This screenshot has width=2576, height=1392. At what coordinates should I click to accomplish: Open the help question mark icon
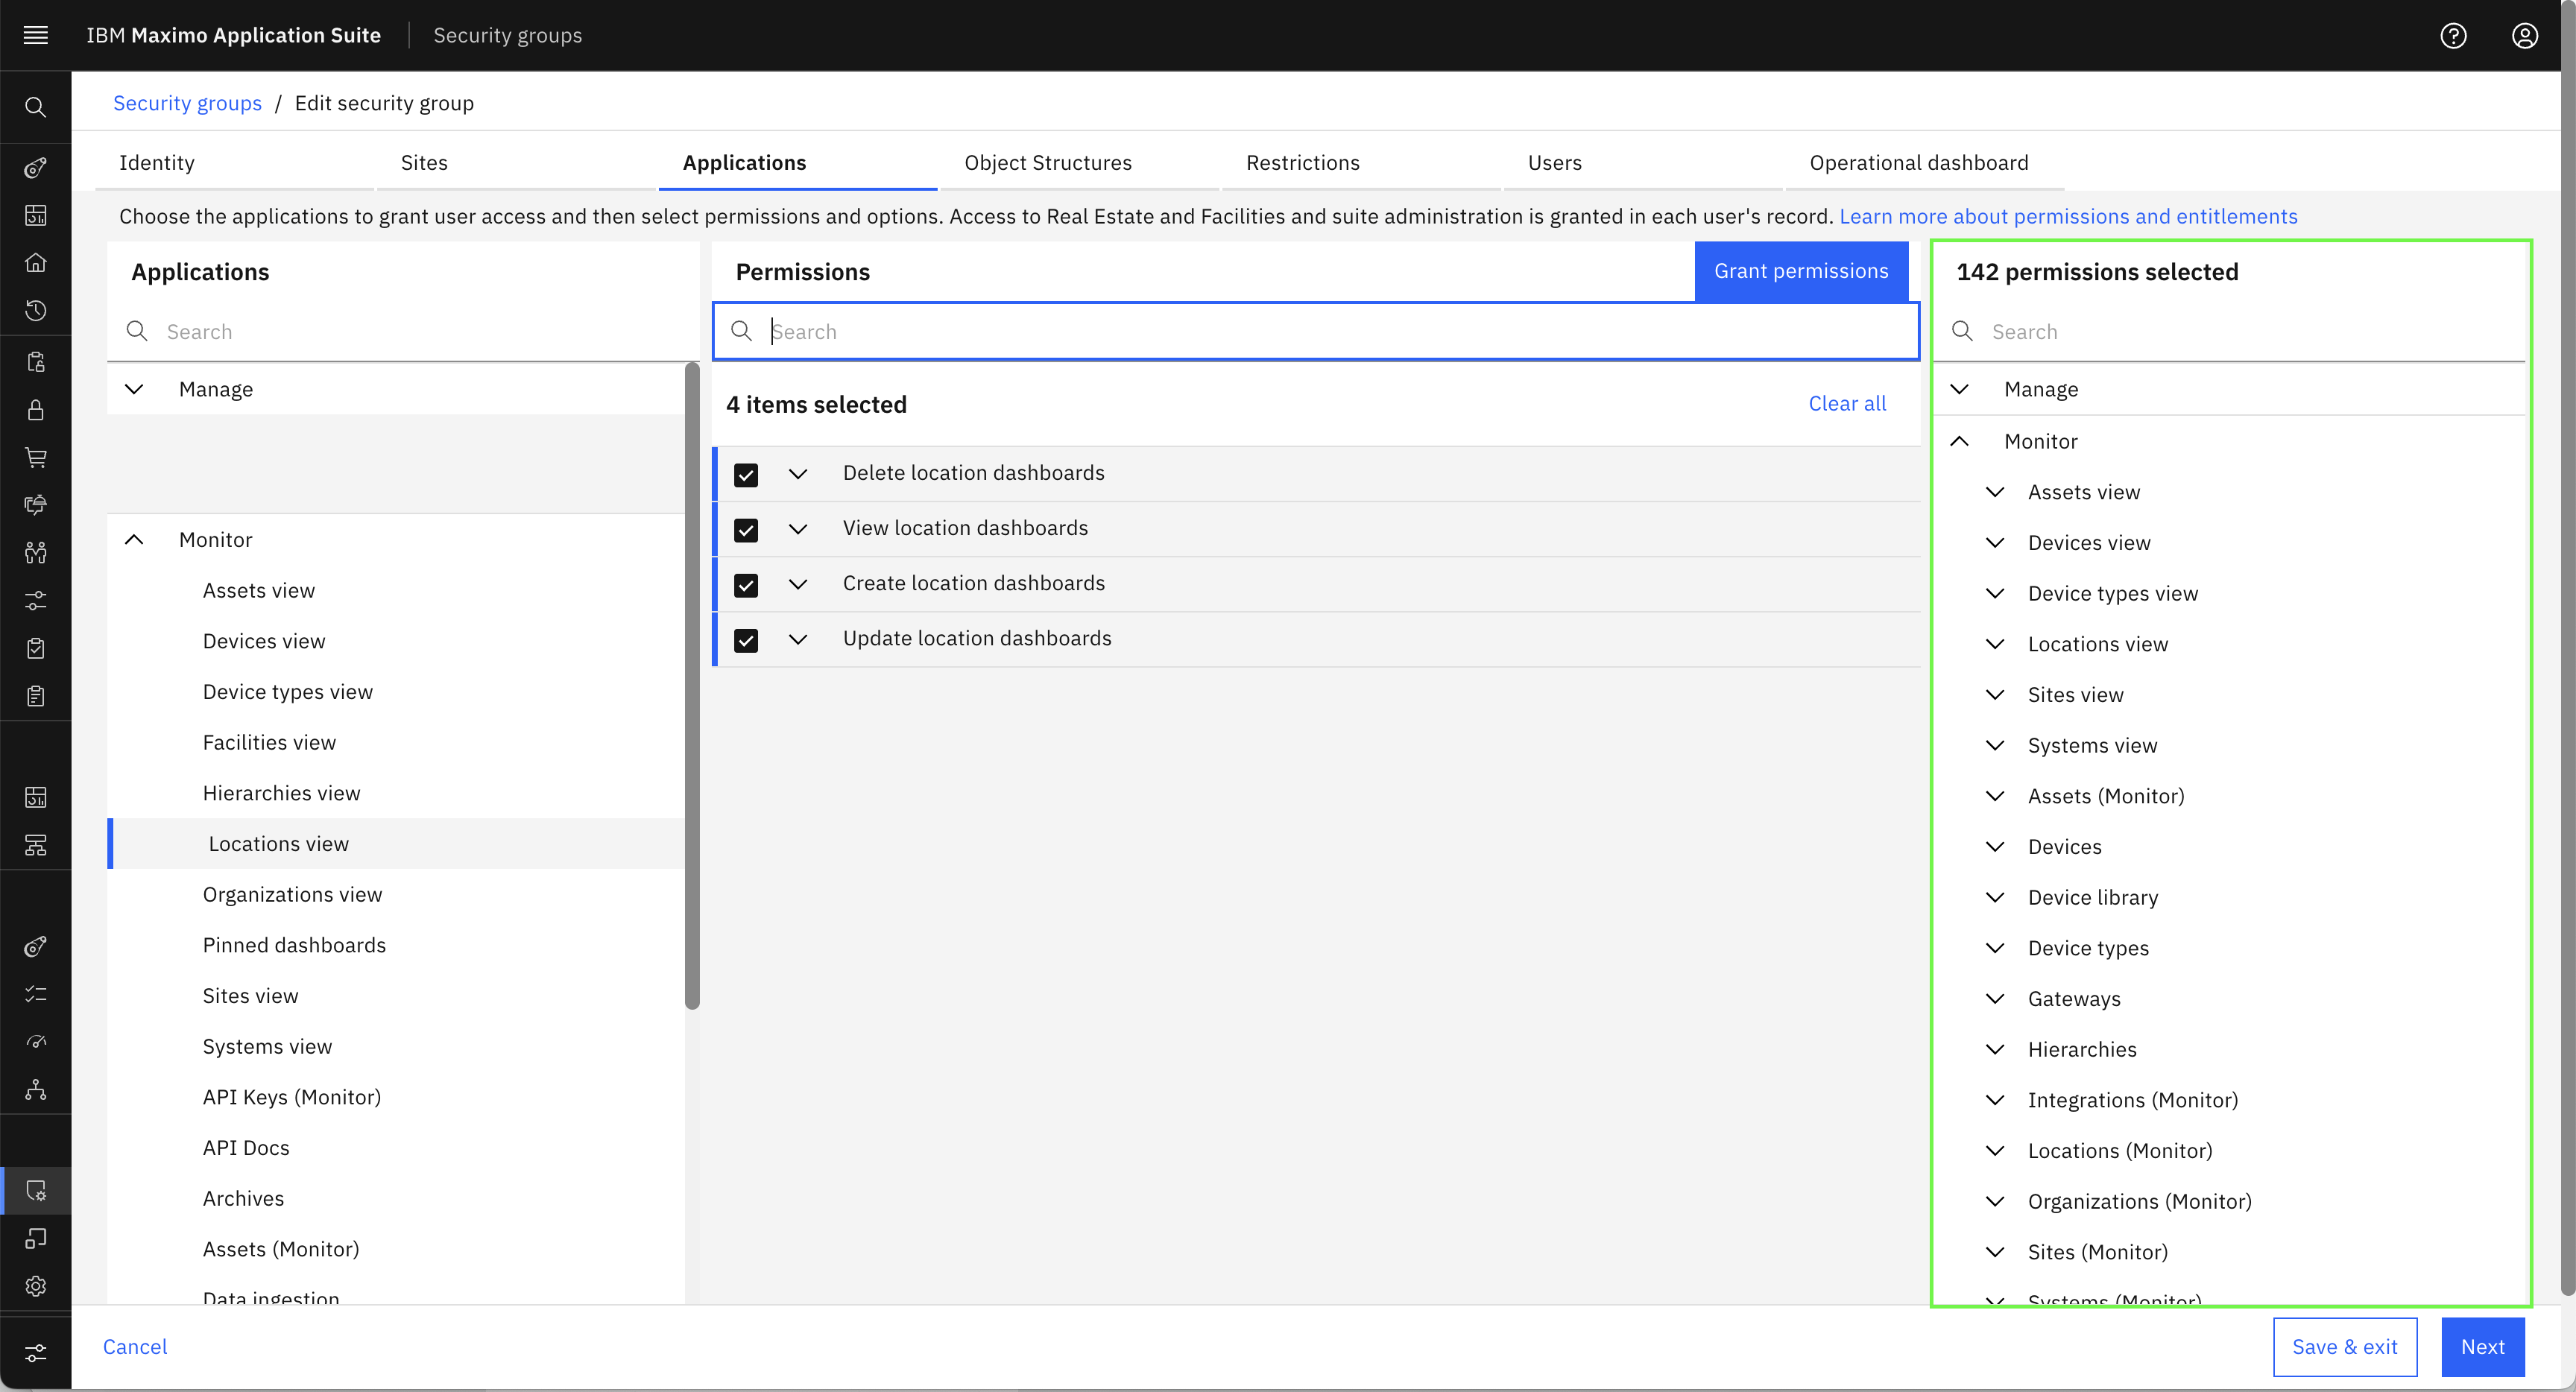2453,35
